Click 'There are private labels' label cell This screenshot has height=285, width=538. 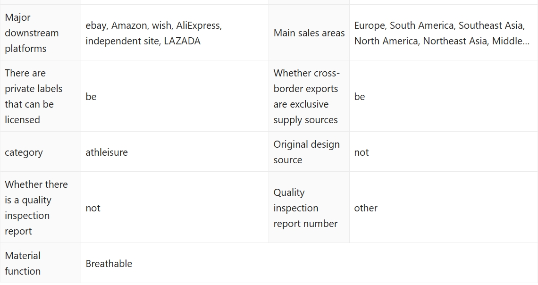tap(34, 96)
